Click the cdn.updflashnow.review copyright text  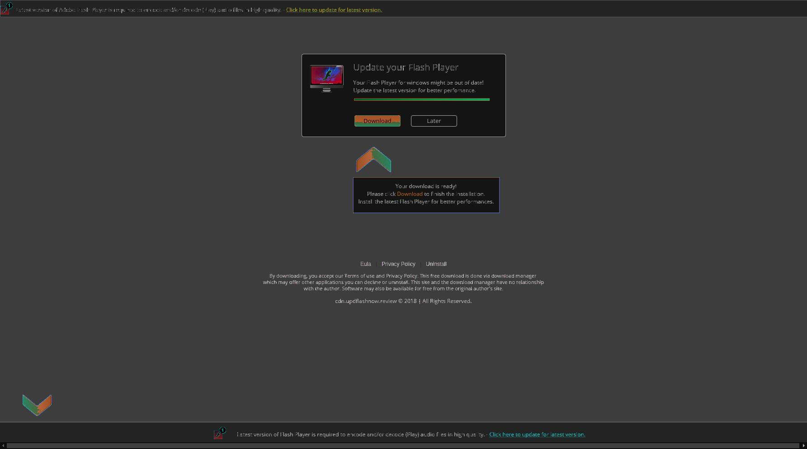[403, 301]
